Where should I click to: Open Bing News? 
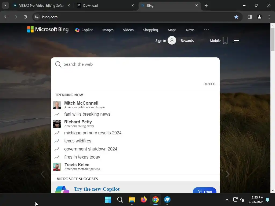pos(190,30)
